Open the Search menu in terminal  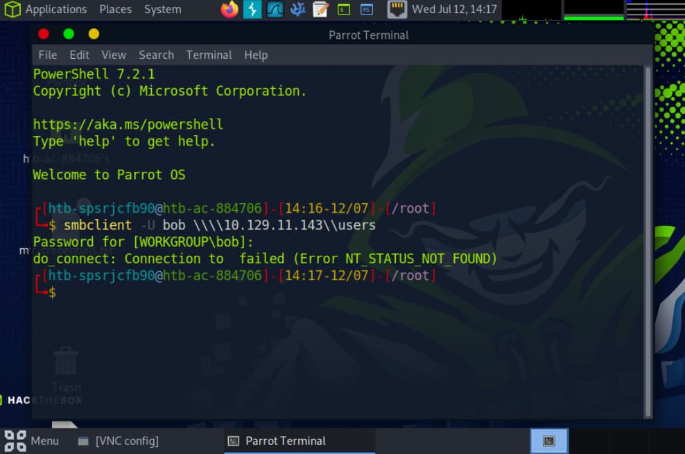156,55
